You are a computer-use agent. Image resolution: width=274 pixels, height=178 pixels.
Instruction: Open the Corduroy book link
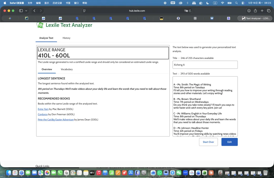coord(43,114)
